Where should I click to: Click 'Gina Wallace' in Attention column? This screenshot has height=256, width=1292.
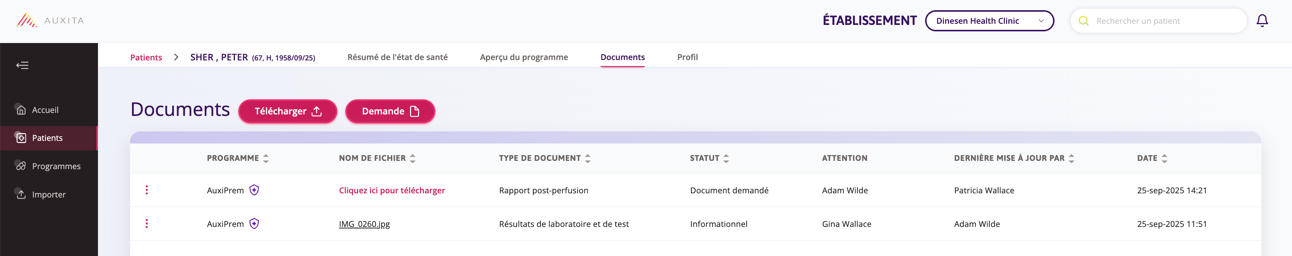pos(846,224)
